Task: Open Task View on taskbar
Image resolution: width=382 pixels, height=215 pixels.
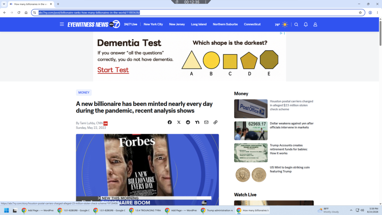Action: [15, 211]
